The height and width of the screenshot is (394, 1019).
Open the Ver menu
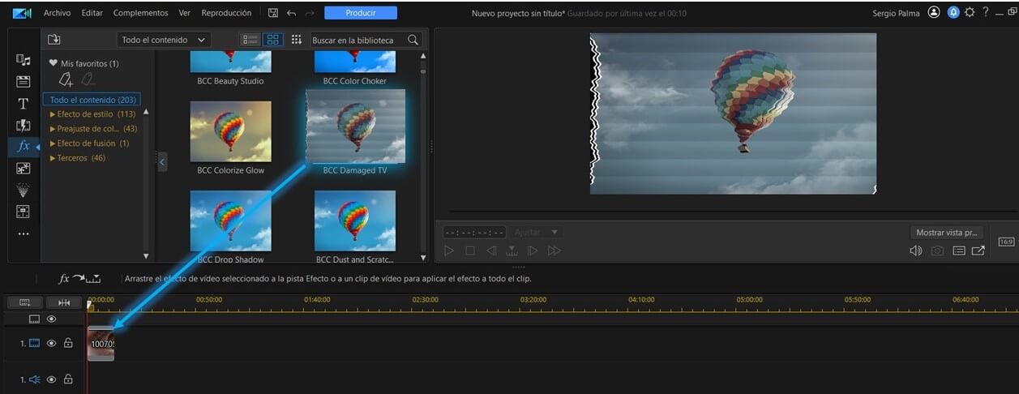point(185,13)
